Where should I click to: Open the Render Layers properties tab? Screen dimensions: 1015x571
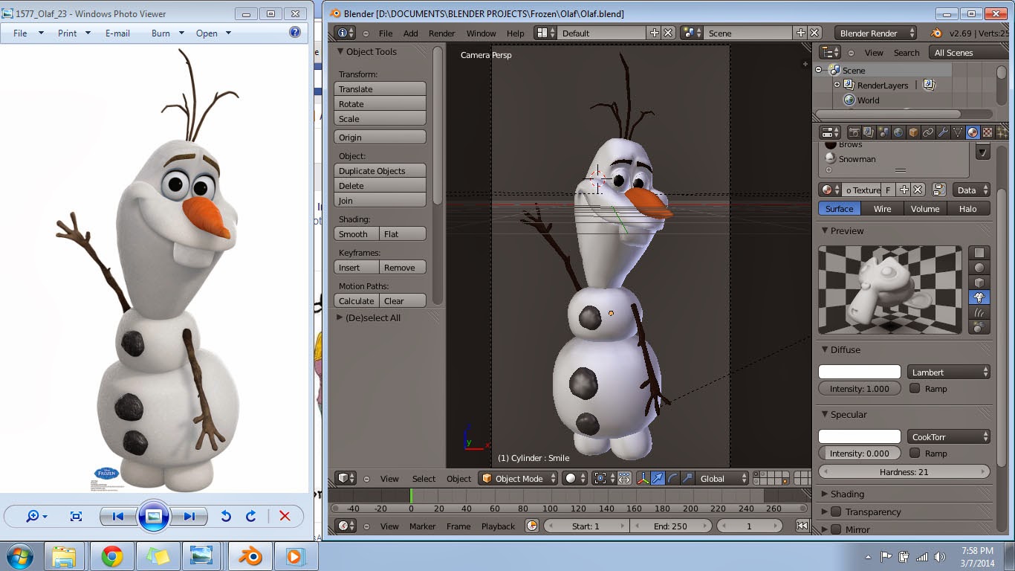869,132
